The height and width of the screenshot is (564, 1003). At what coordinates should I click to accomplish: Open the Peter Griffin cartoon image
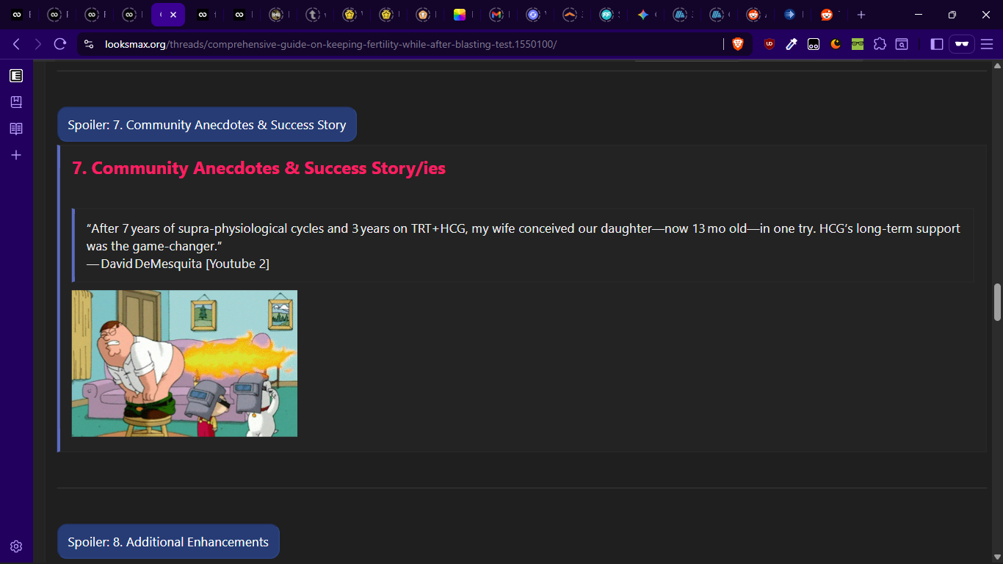click(184, 364)
